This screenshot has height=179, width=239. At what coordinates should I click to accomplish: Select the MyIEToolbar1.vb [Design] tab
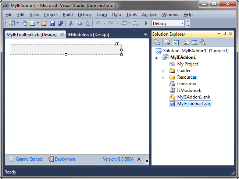pos(32,35)
